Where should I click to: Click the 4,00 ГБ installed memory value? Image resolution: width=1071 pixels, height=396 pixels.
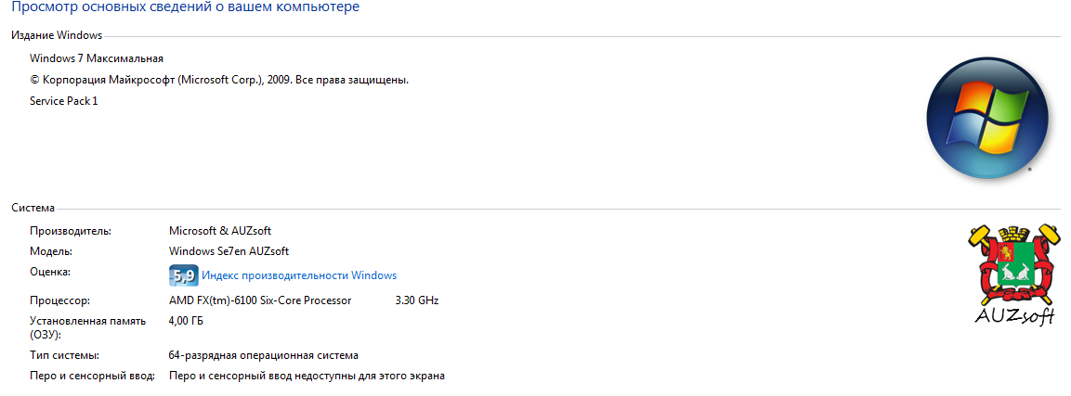186,321
